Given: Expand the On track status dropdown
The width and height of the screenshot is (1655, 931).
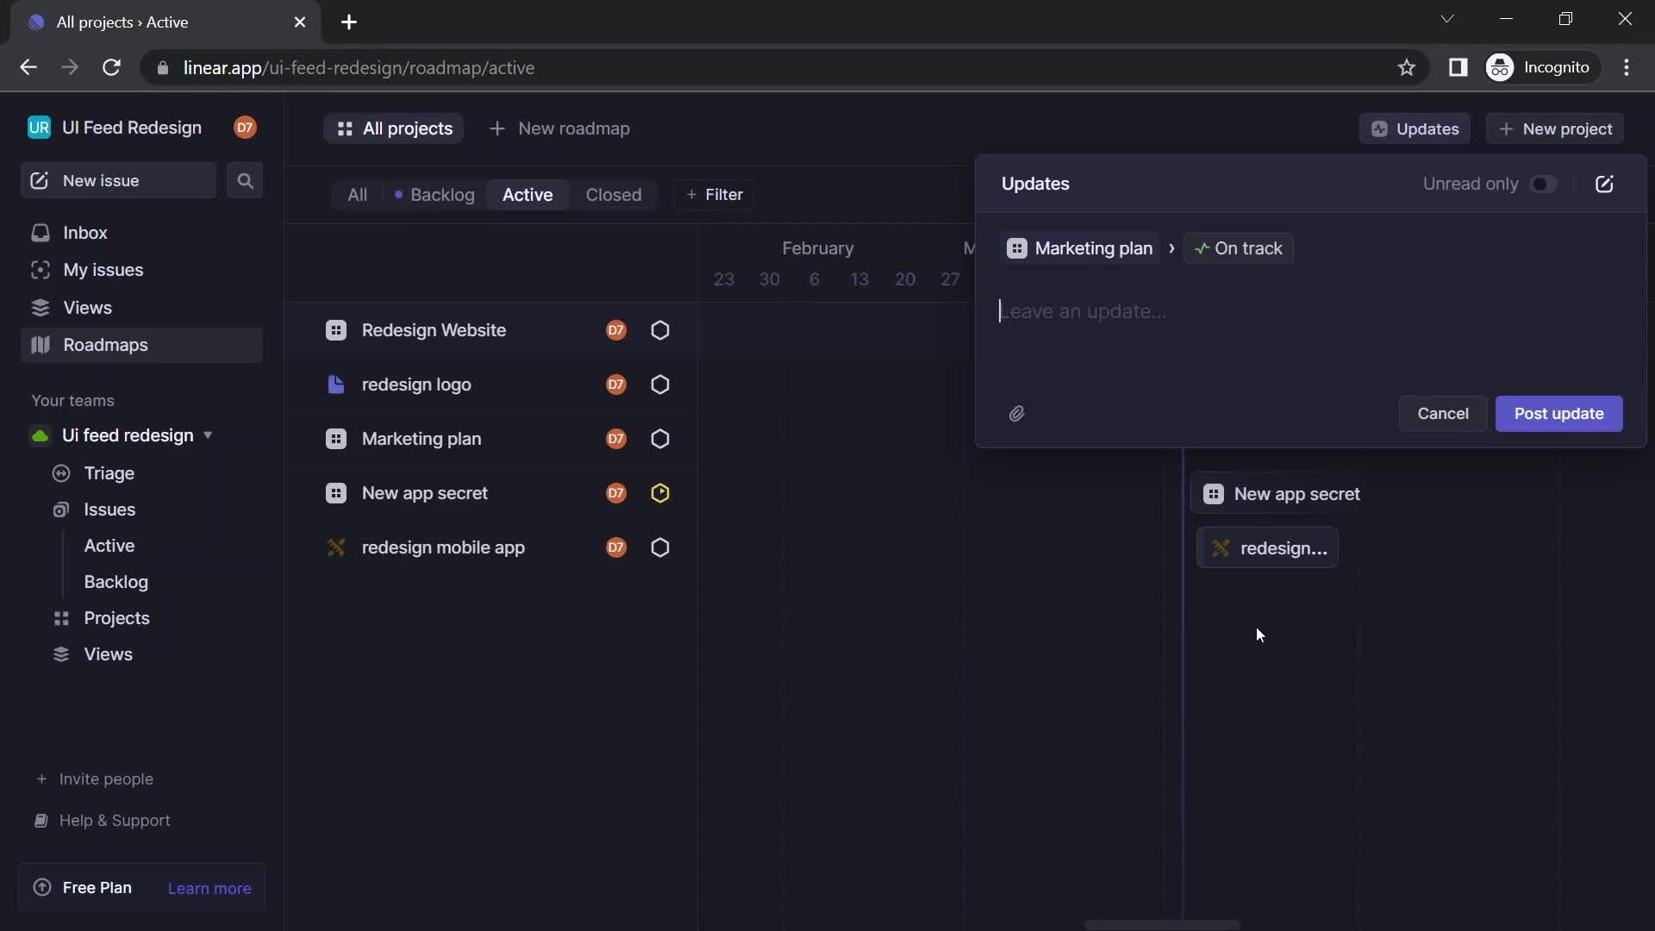Looking at the screenshot, I should pos(1238,247).
